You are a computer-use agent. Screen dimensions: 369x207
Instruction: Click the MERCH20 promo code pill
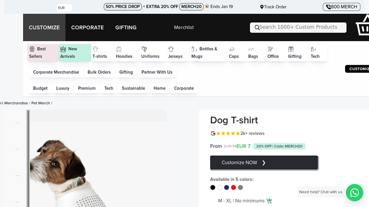(x=191, y=6)
